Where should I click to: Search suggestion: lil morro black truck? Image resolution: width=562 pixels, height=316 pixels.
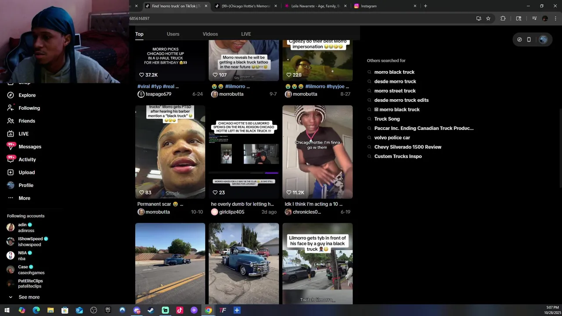tap(397, 110)
